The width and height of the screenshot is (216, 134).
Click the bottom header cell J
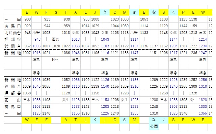105,120
